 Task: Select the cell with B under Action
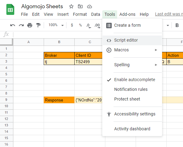point(175,62)
